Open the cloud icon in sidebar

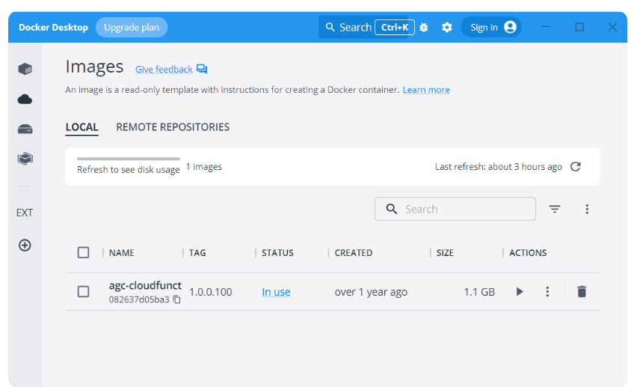pyautogui.click(x=25, y=100)
